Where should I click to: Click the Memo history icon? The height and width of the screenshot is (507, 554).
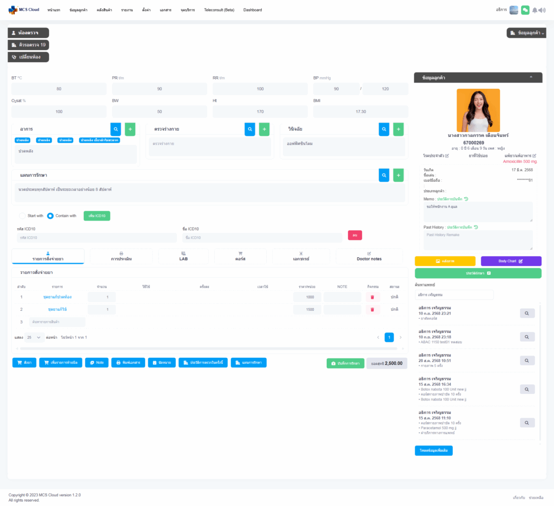[x=466, y=199]
